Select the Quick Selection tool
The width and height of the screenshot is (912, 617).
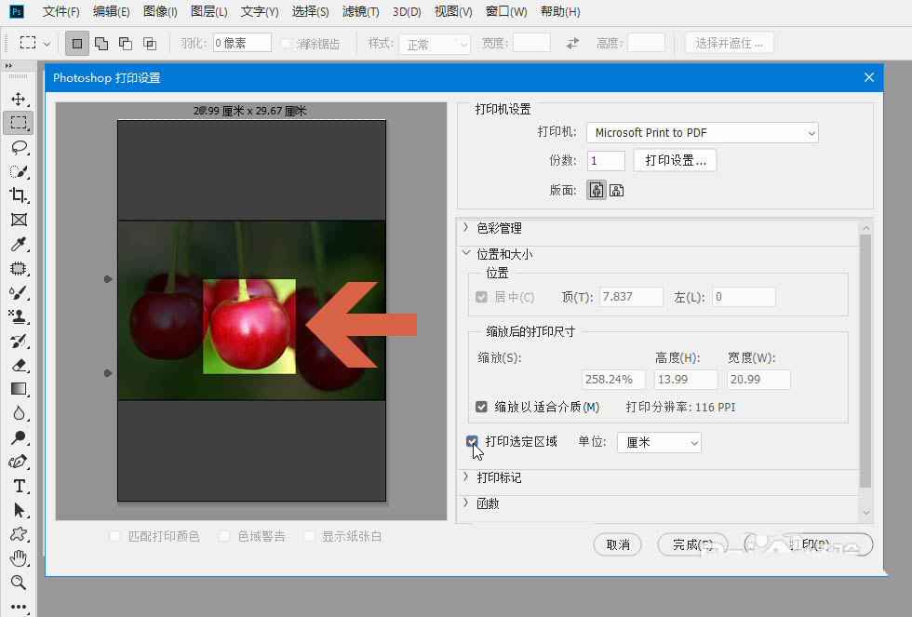[19, 171]
